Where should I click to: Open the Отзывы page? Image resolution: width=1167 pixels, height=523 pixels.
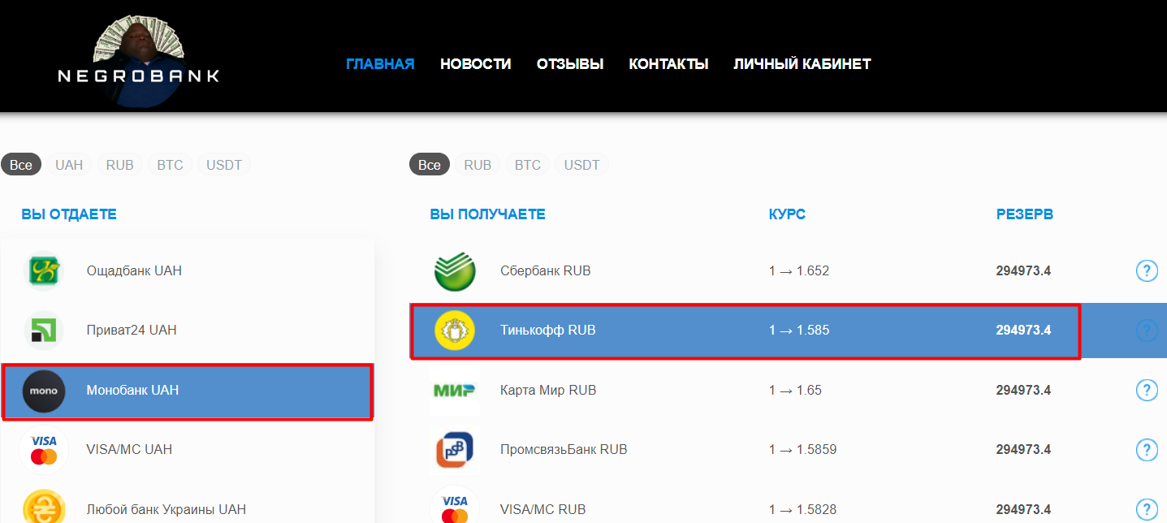(x=570, y=64)
